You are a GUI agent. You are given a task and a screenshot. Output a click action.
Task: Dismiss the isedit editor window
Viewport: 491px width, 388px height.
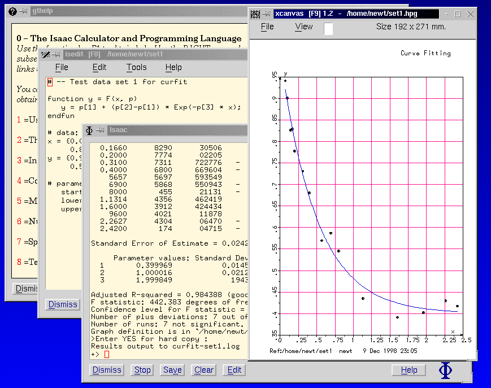point(62,304)
